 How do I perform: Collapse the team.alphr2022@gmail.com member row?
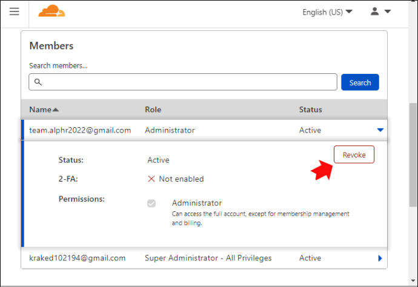(x=380, y=130)
